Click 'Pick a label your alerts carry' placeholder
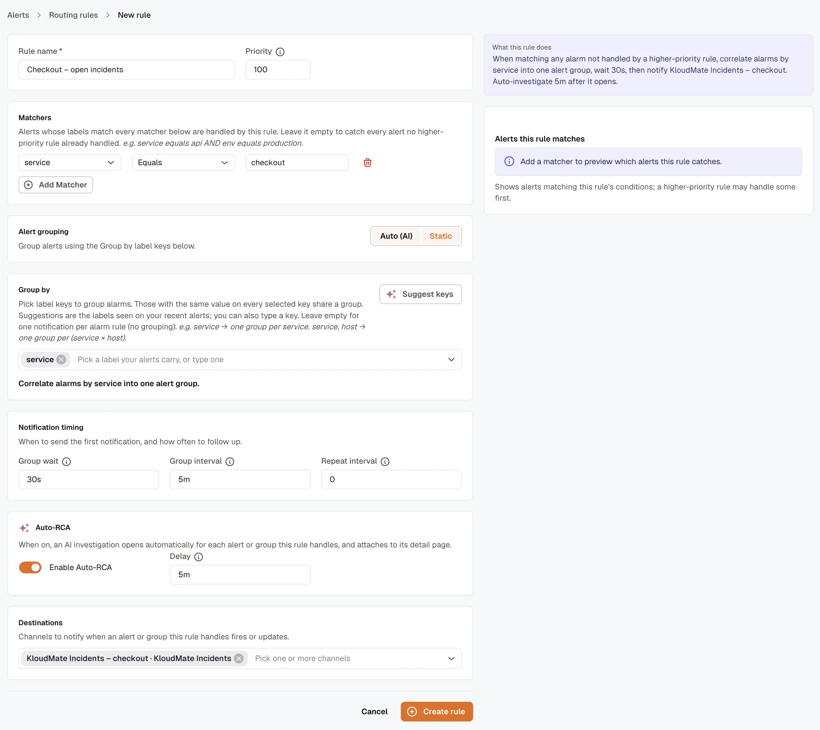The image size is (820, 730). pyautogui.click(x=151, y=359)
